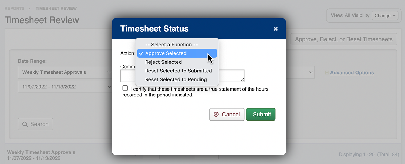Click the prohibited icon on the Cancel button
This screenshot has width=405, height=164.
click(x=216, y=114)
